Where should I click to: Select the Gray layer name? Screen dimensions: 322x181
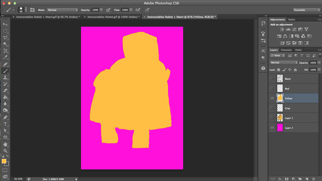tap(288, 108)
